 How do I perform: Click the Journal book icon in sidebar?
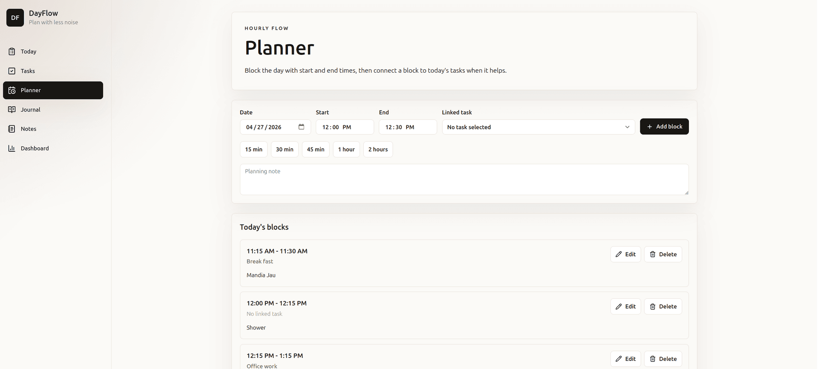(12, 110)
